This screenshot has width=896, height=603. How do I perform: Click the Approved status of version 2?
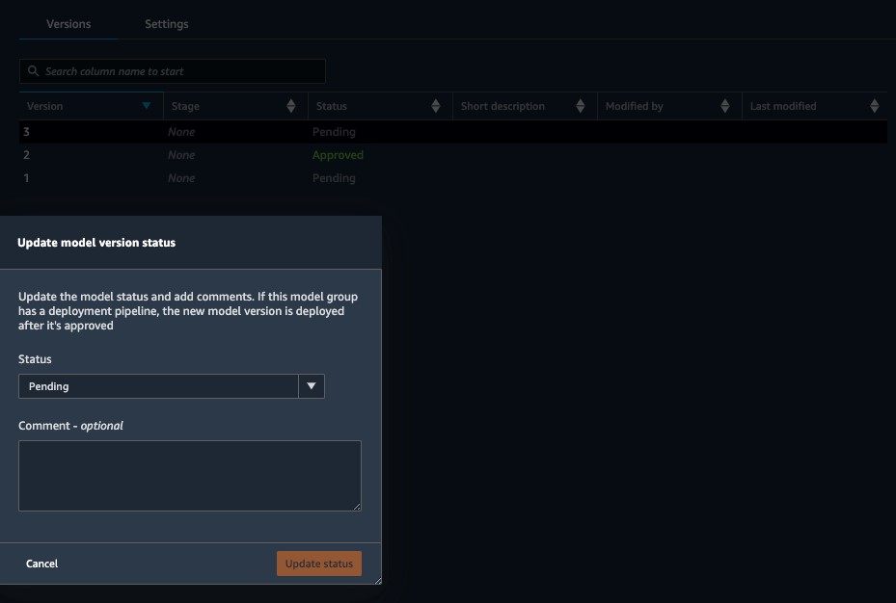(338, 155)
